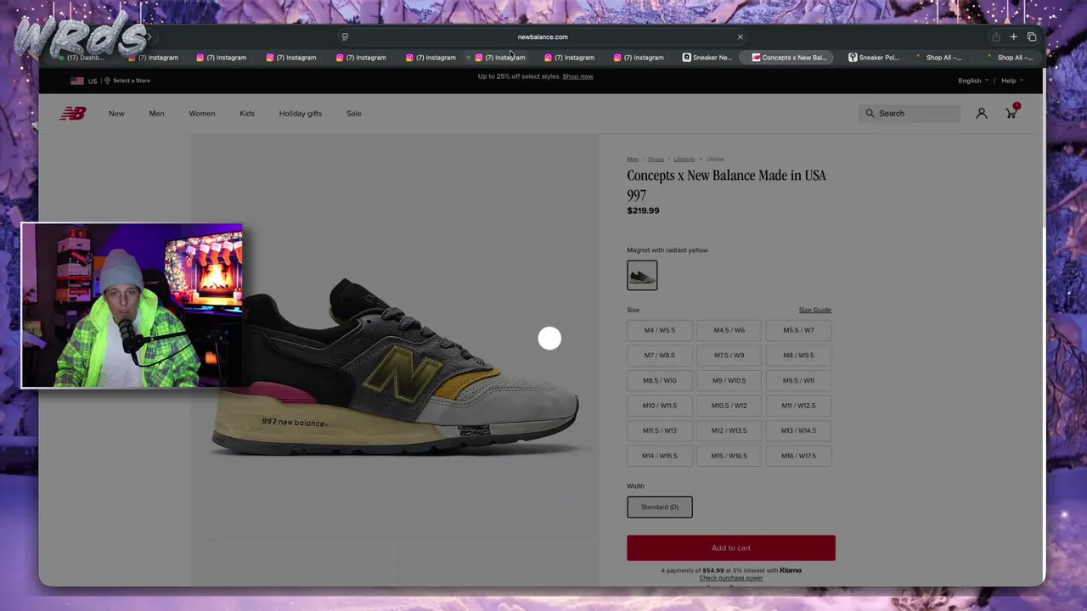Select size M7.5 / W9
Image resolution: width=1087 pixels, height=611 pixels.
pyautogui.click(x=729, y=355)
